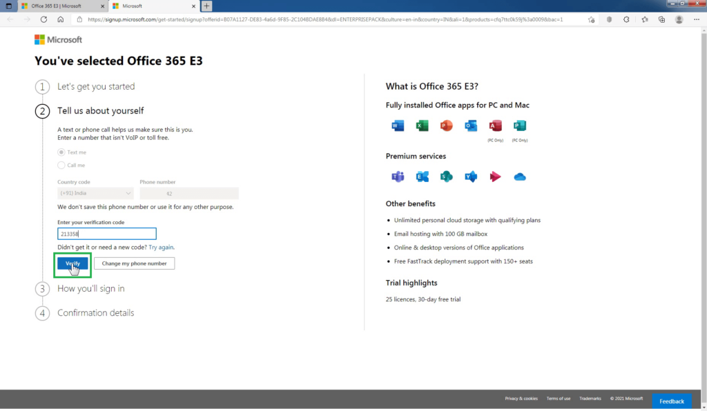
Task: View site information via the lock icon
Action: click(79, 19)
